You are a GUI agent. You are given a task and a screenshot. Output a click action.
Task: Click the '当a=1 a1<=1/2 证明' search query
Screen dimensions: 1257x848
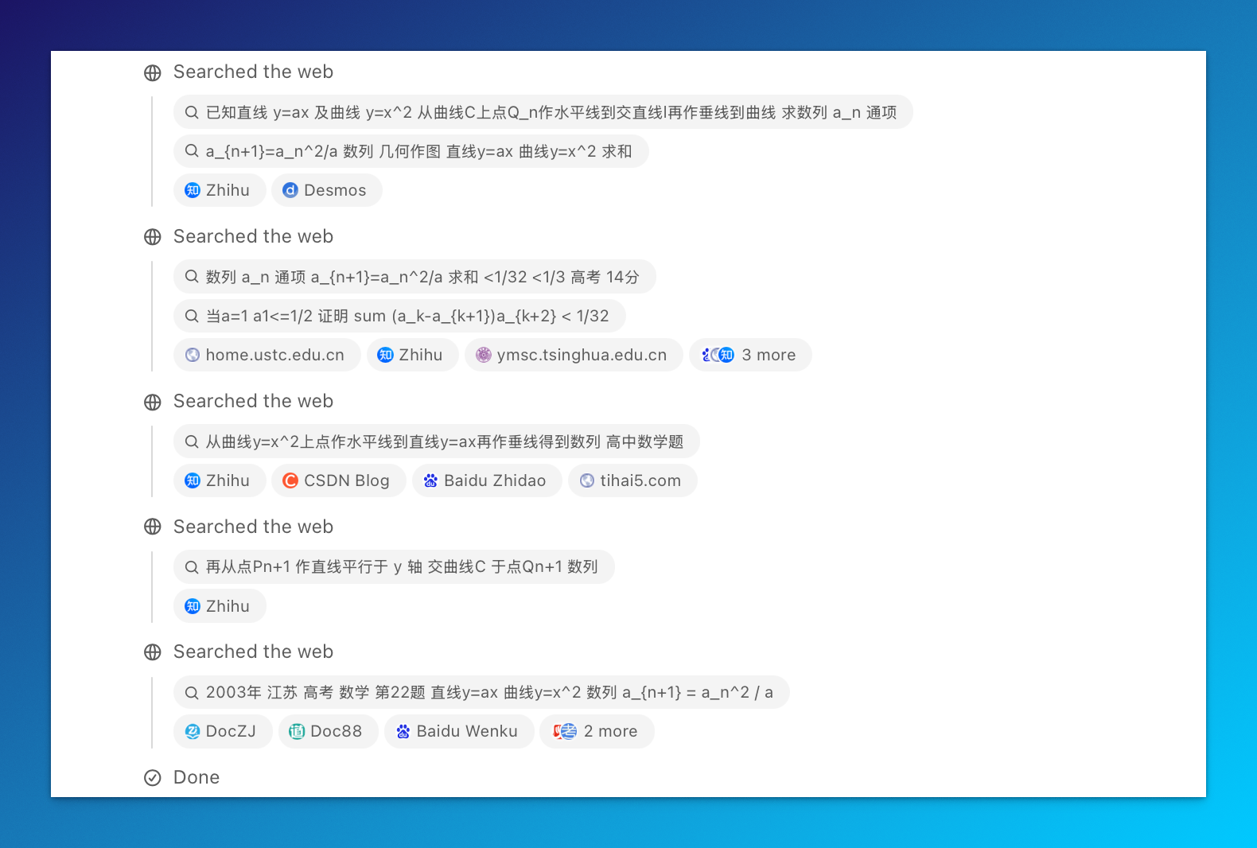[399, 316]
